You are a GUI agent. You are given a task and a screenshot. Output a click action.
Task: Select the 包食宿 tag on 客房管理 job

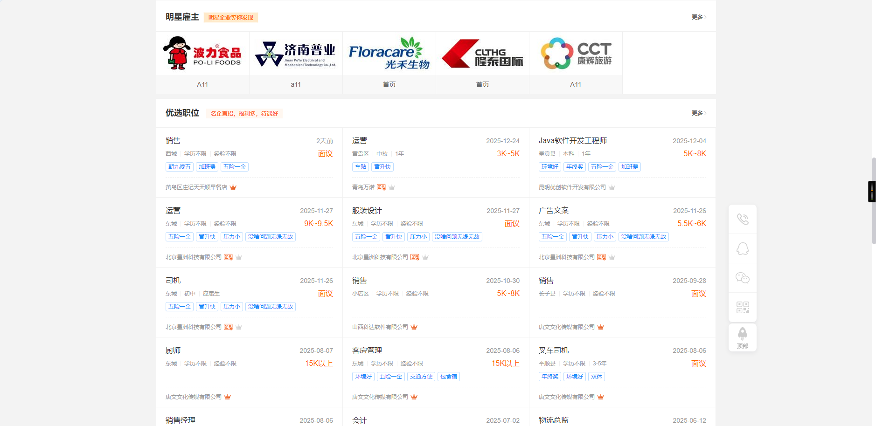[448, 376]
